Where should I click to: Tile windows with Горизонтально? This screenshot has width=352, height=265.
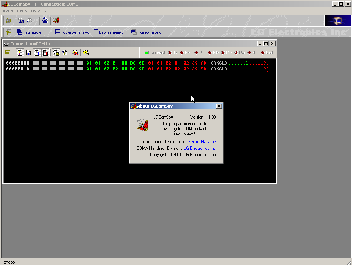coord(72,32)
